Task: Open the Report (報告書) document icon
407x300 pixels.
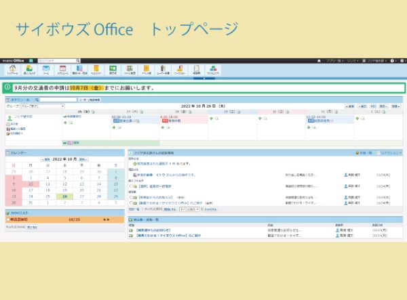Action: pos(197,70)
